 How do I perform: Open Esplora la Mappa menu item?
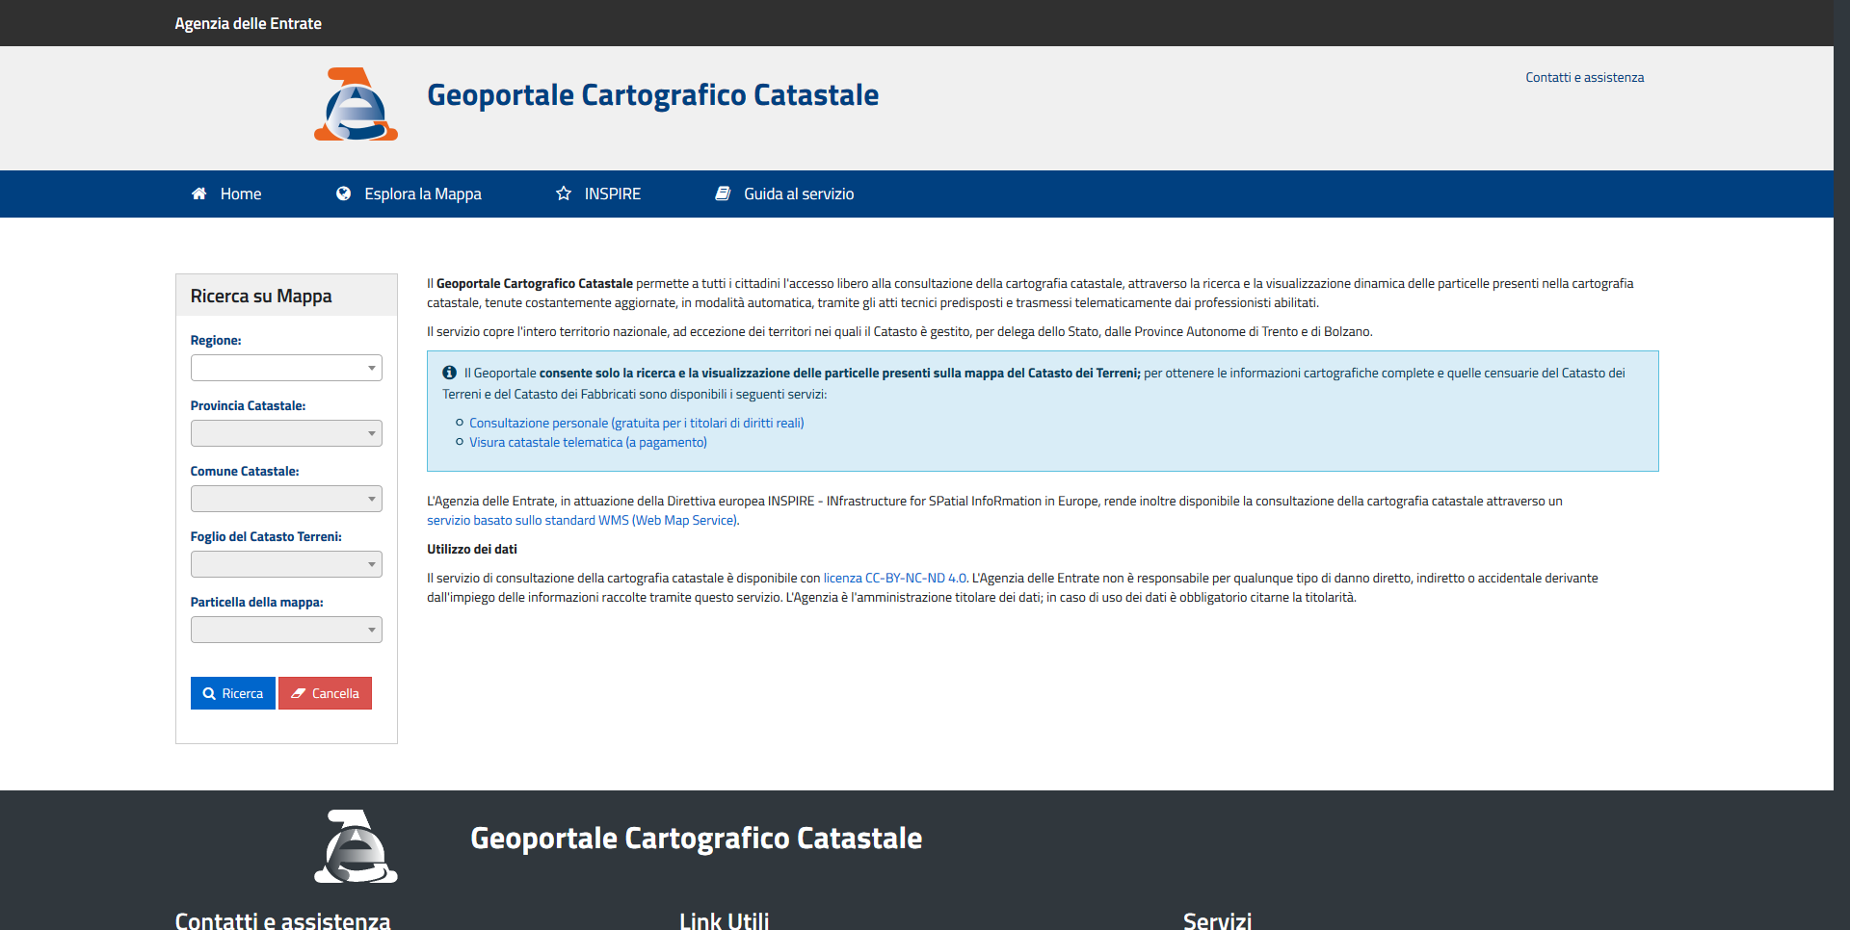409,194
